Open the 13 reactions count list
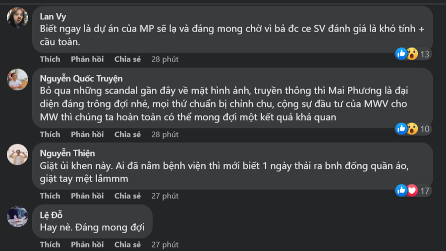 pos(425,54)
